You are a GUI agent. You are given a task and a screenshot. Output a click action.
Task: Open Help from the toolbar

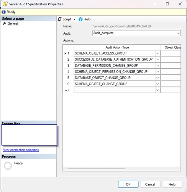click(85, 19)
